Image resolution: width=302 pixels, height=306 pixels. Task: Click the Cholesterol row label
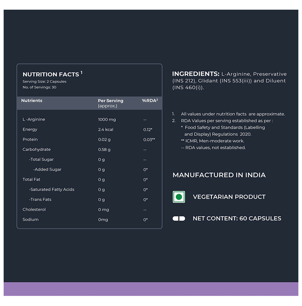pos(34,209)
